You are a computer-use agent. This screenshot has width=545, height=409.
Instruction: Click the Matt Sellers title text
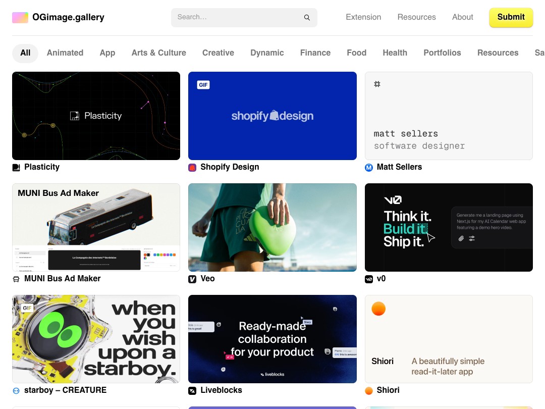coord(399,167)
